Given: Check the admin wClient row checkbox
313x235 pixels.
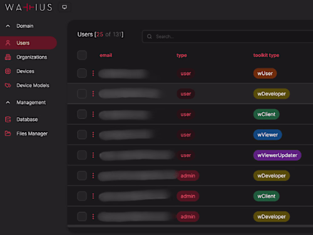Looking at the screenshot, I should point(82,196).
